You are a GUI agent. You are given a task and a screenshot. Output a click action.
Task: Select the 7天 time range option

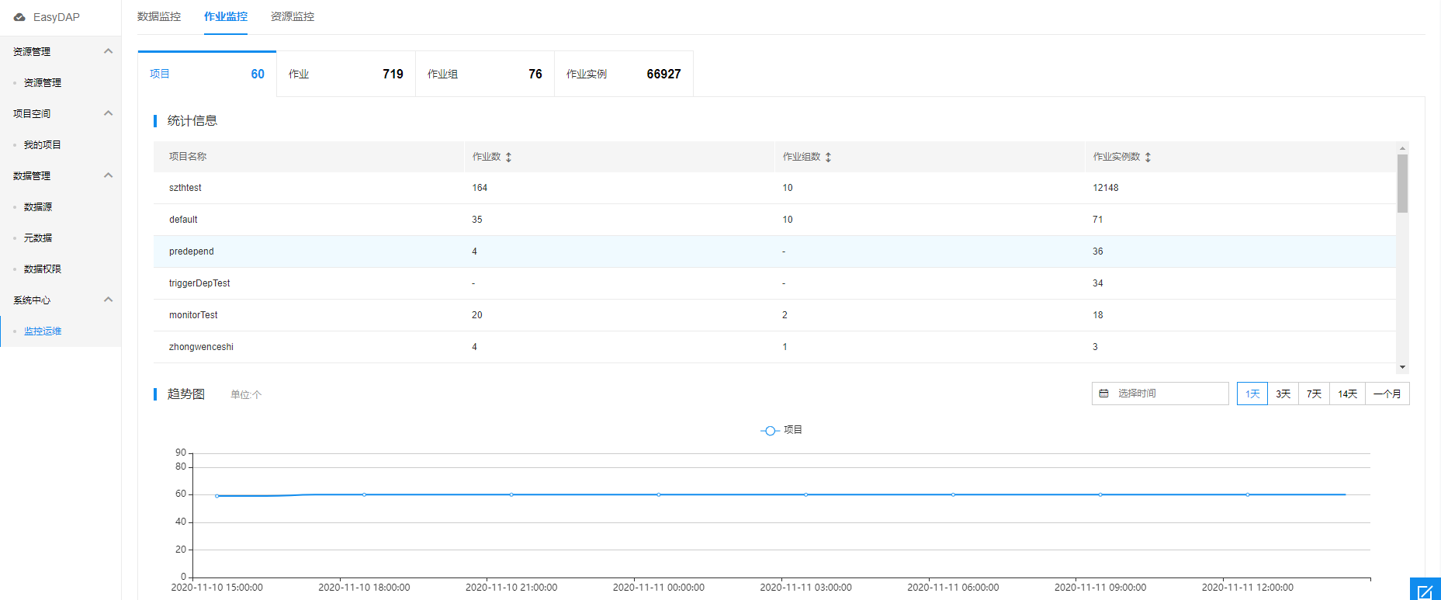tap(1314, 394)
